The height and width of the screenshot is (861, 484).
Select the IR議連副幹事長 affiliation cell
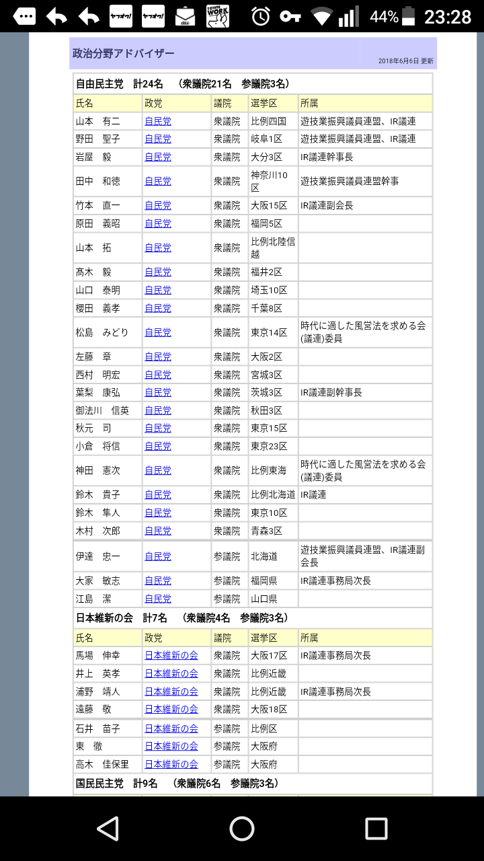point(365,392)
